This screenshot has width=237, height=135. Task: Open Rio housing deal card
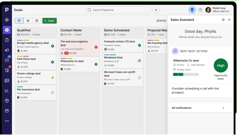[157, 46]
